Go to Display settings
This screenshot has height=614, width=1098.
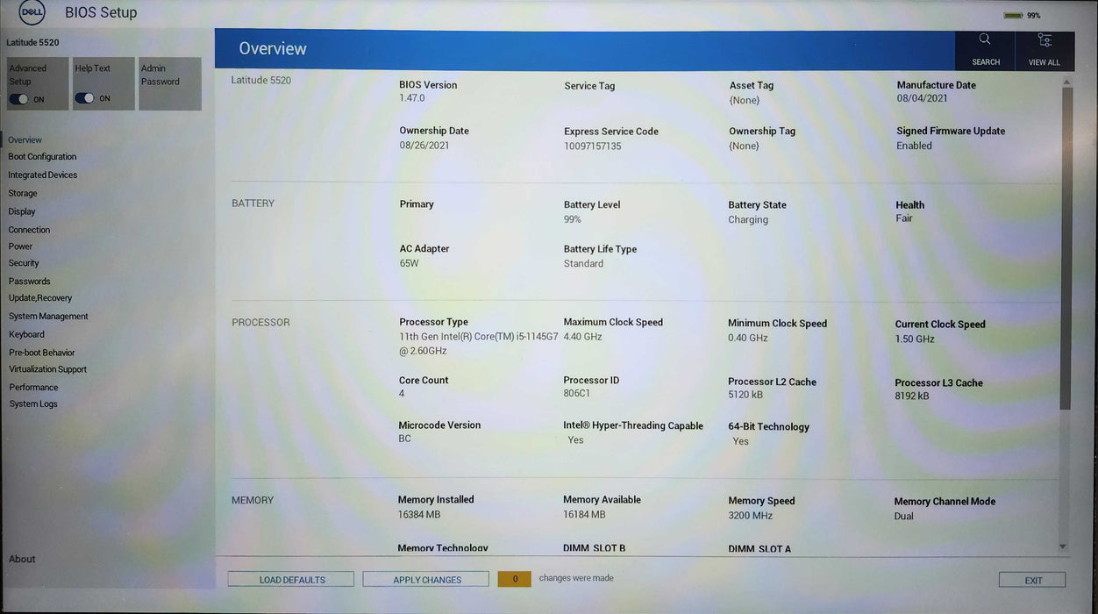click(x=22, y=211)
